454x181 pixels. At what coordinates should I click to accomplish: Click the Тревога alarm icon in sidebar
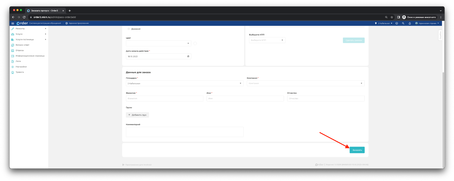coord(12,72)
